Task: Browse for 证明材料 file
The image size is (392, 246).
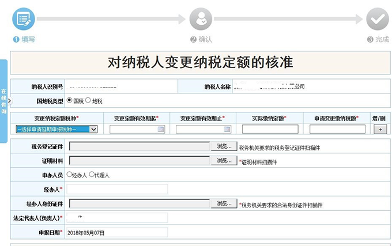Action: pyautogui.click(x=224, y=161)
